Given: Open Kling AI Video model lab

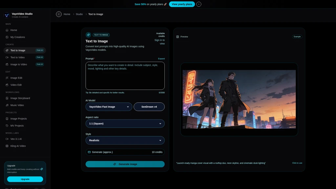Looking at the screenshot, I should click(25, 146).
